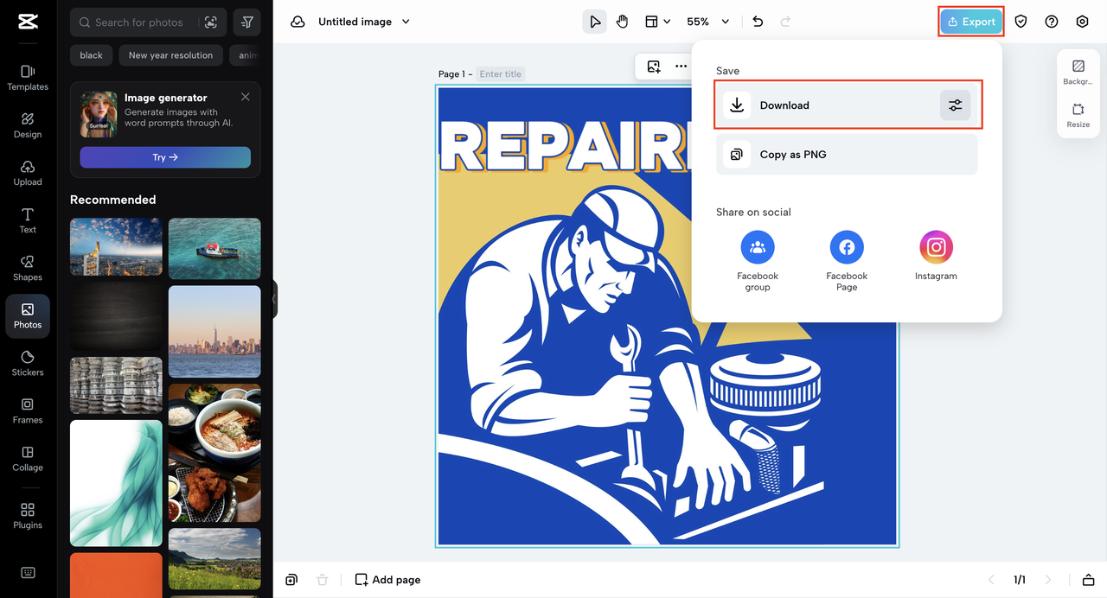The image size is (1107, 598).
Task: Select the boat on turquoise water photo
Action: point(214,249)
